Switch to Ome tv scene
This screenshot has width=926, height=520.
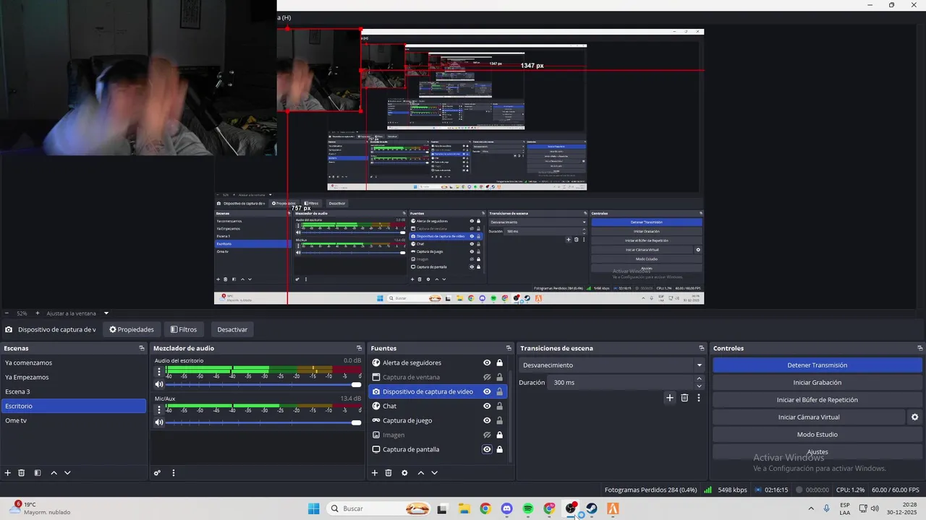pos(74,420)
